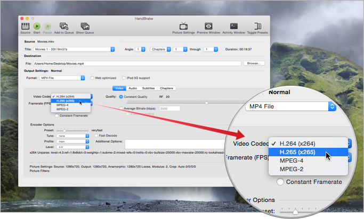Open the Angle dropdown

click(141, 49)
